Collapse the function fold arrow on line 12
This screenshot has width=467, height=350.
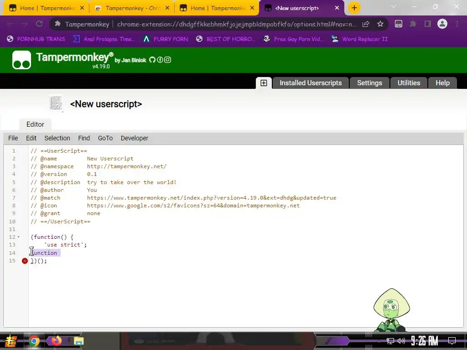click(x=18, y=237)
